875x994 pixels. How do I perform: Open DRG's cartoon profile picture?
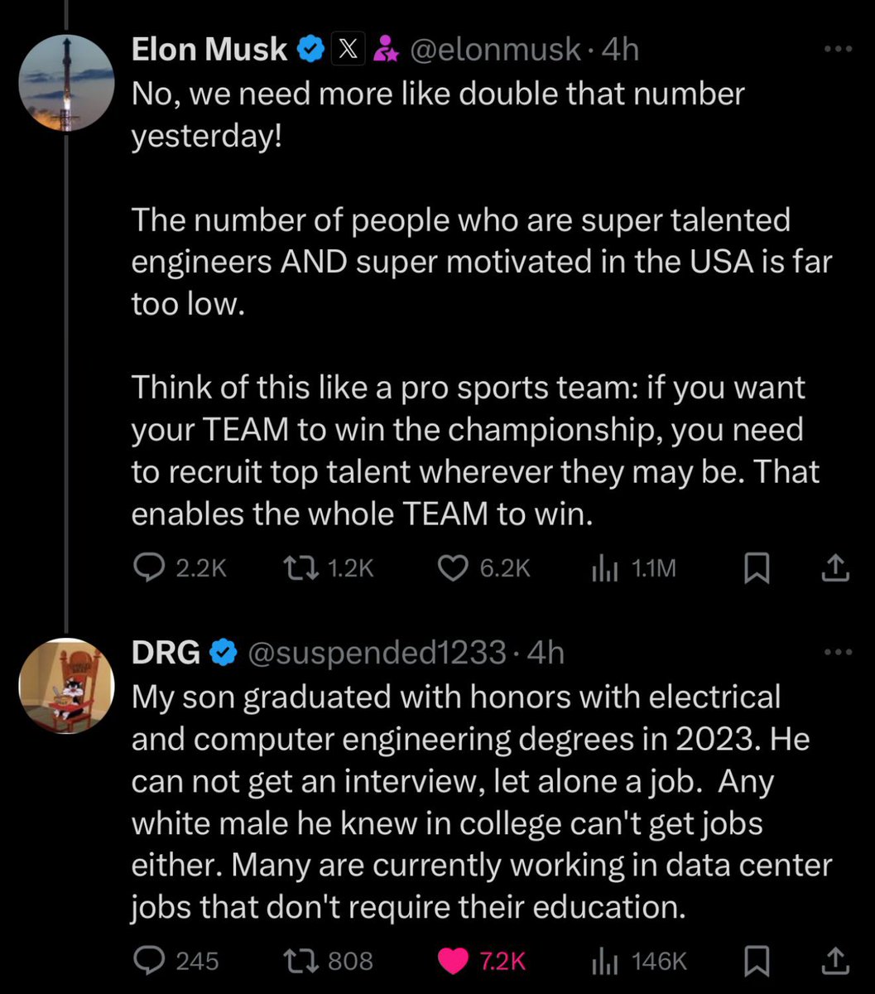pyautogui.click(x=66, y=686)
